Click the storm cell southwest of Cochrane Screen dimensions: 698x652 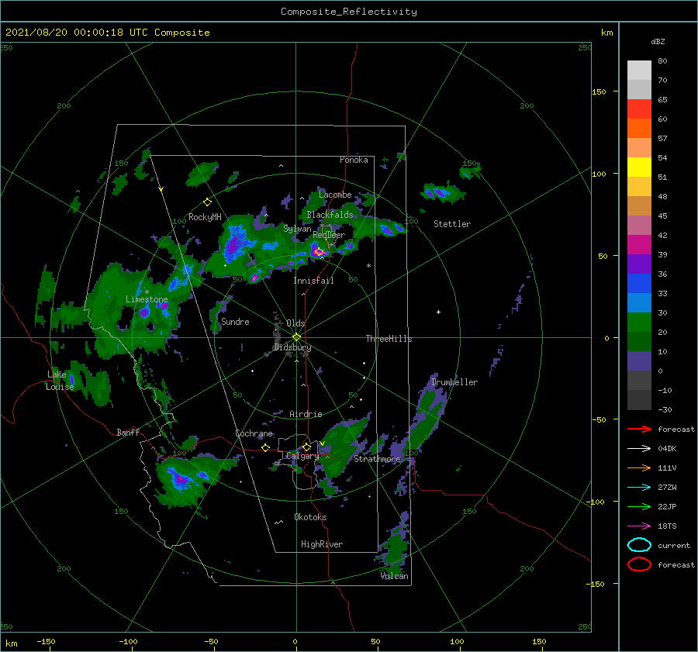click(x=180, y=480)
